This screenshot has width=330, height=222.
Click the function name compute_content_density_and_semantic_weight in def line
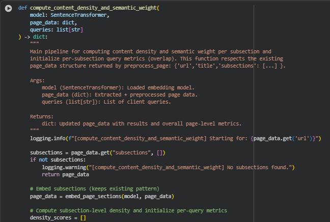click(94, 9)
